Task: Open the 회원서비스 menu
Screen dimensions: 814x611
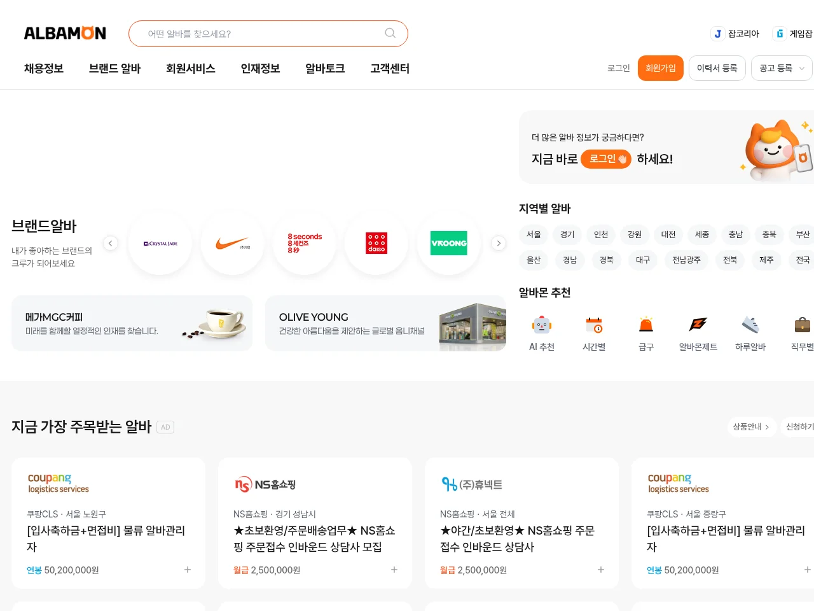Action: (x=191, y=68)
